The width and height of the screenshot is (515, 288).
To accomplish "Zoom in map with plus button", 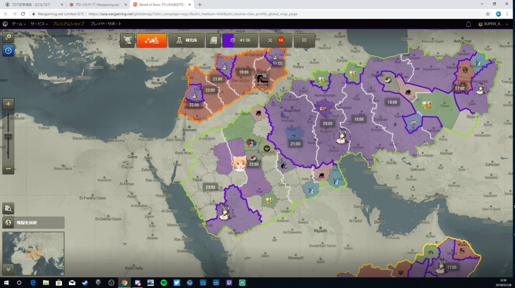I will pyautogui.click(x=8, y=104).
